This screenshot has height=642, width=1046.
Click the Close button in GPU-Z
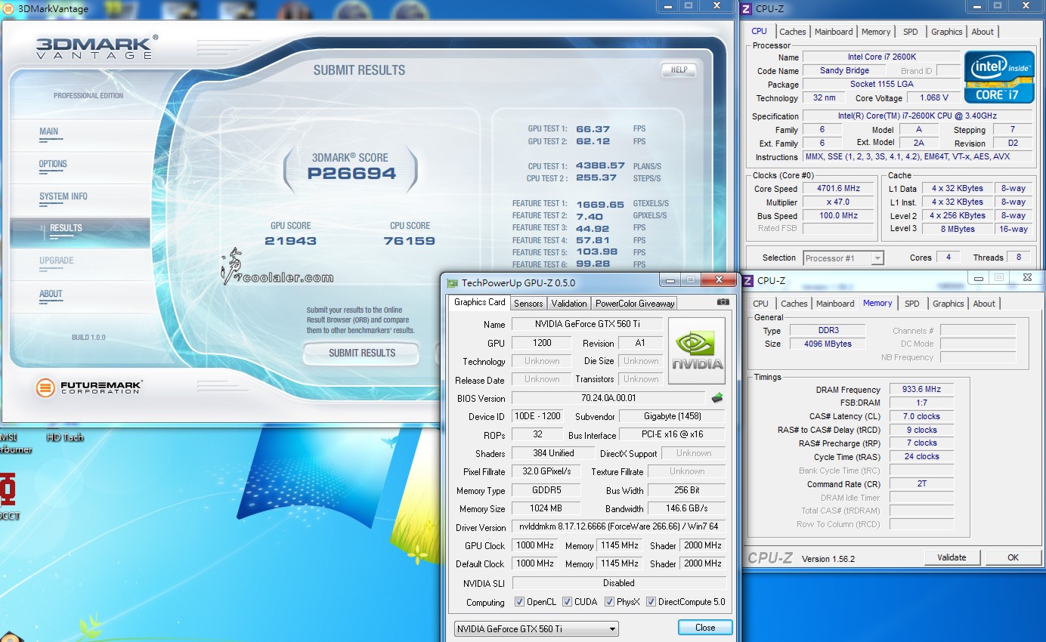pyautogui.click(x=705, y=628)
